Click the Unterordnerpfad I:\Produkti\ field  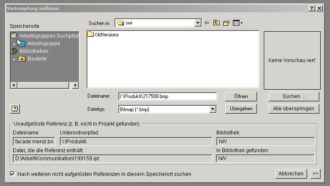pos(136,142)
